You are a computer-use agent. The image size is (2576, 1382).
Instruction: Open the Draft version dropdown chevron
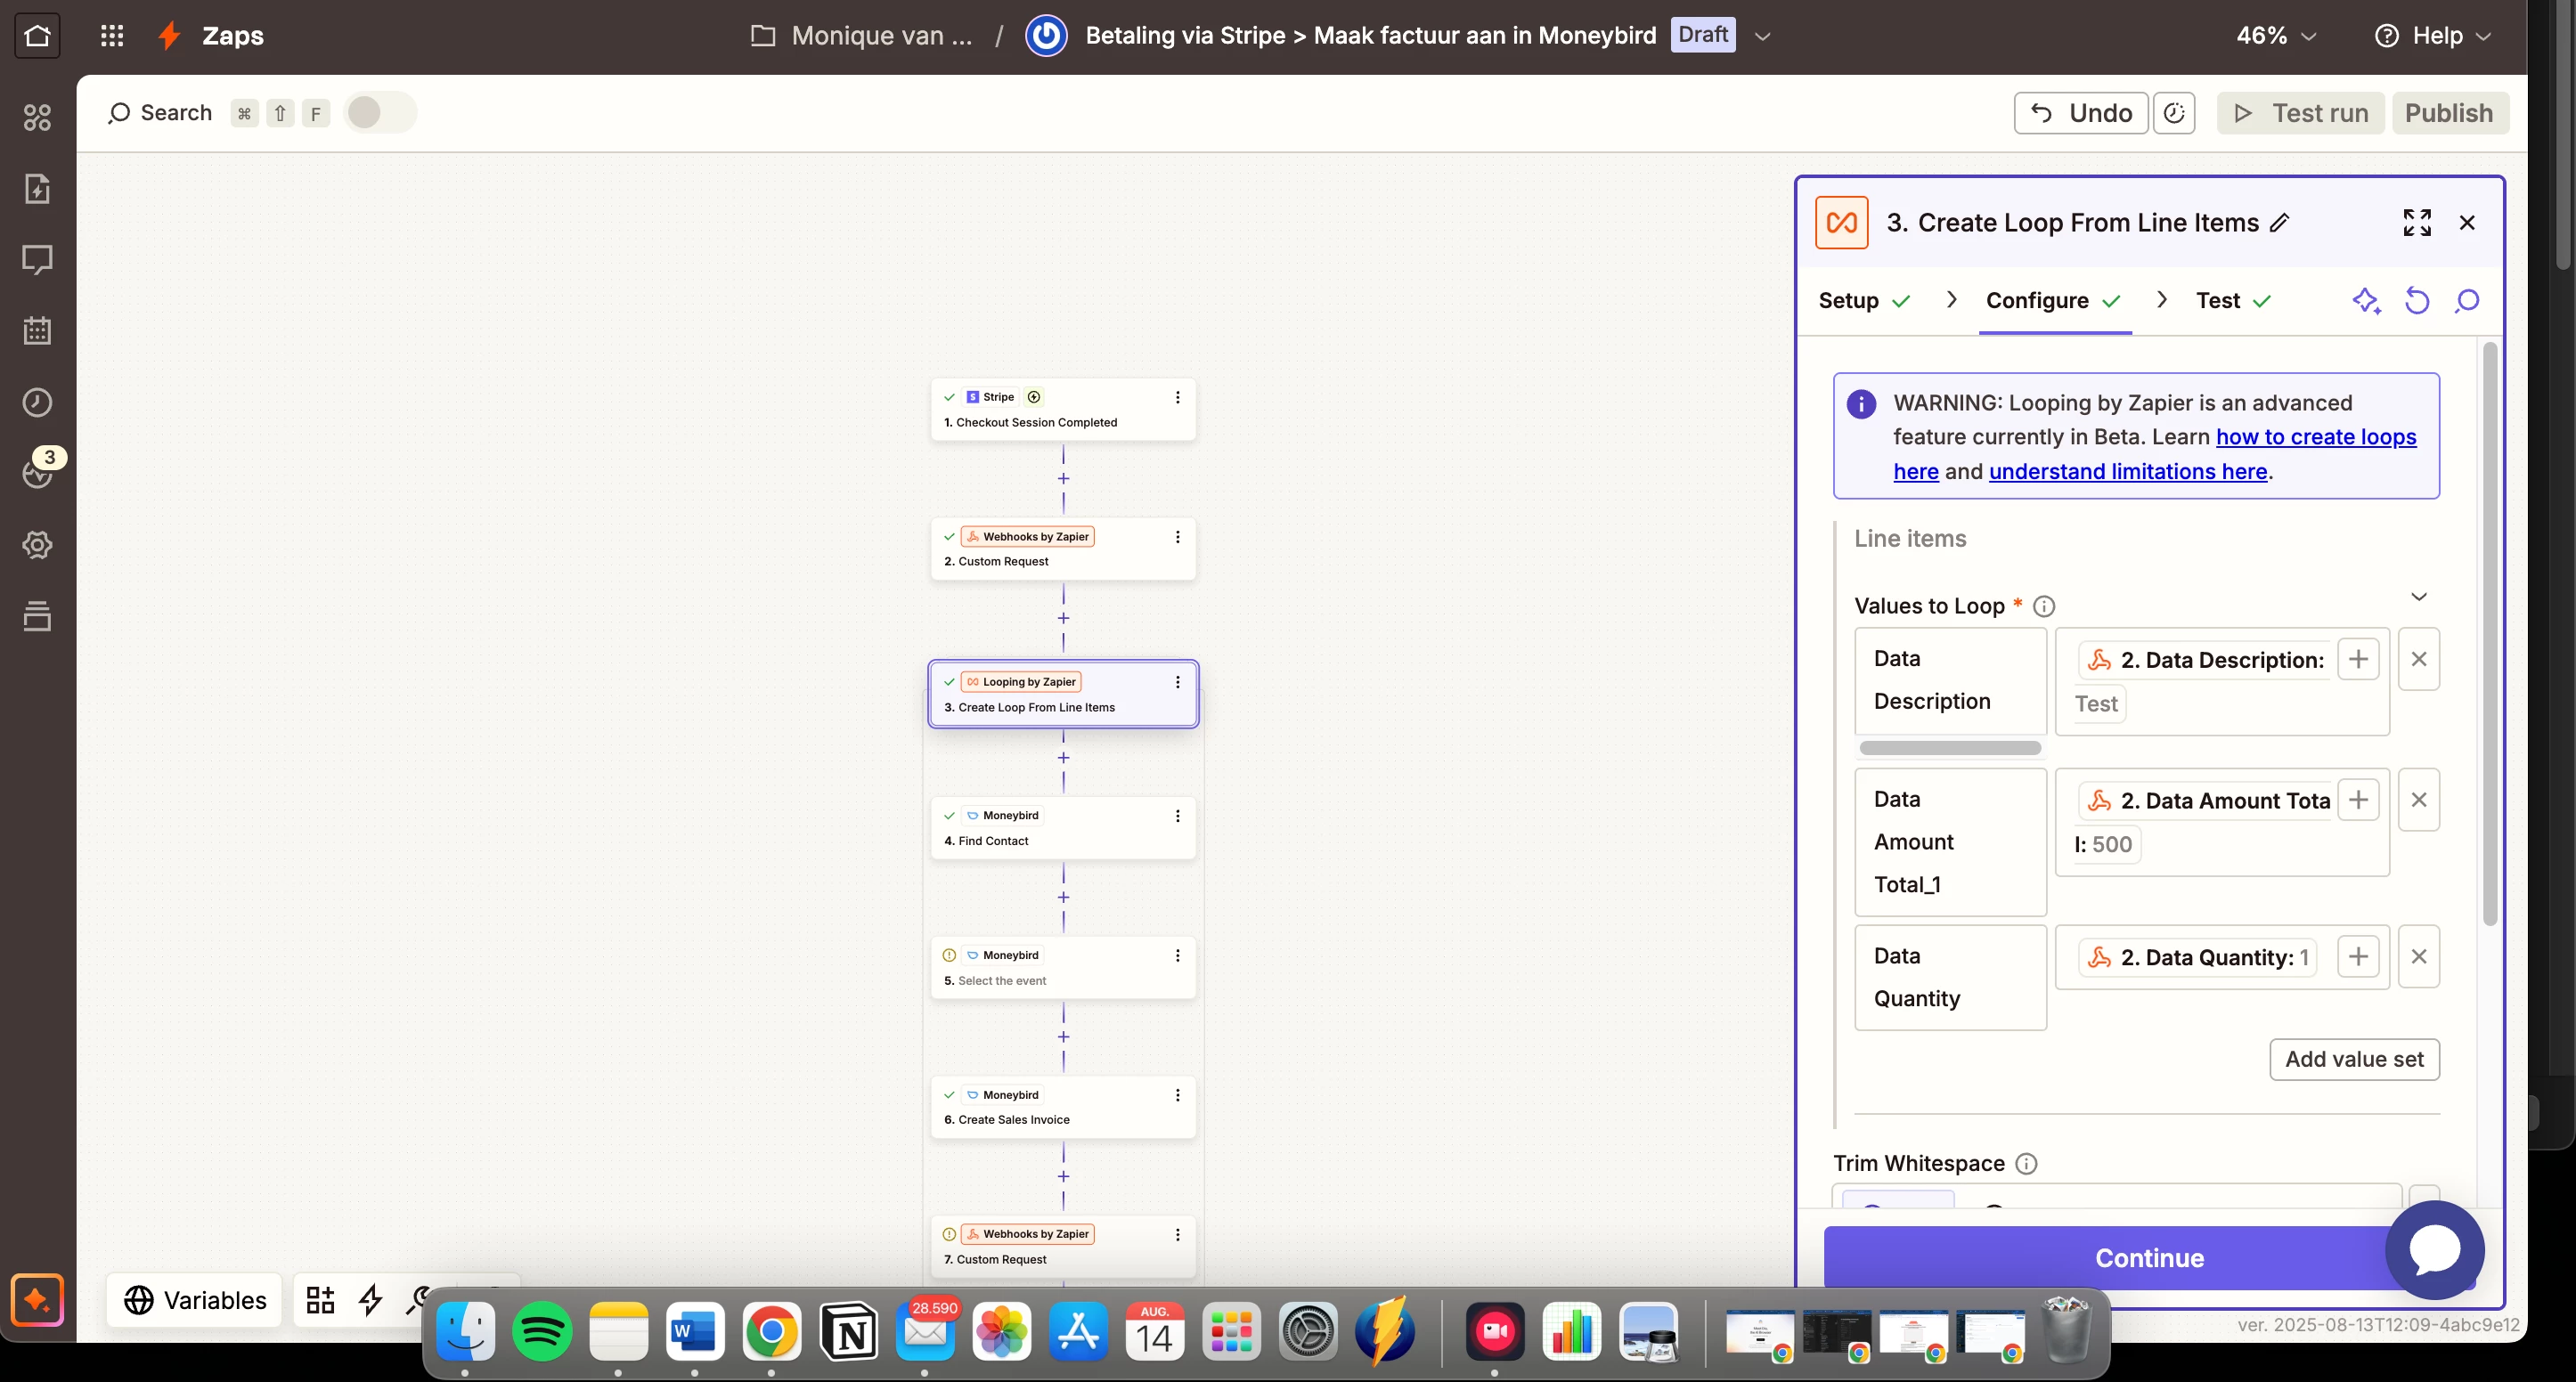coord(1763,37)
